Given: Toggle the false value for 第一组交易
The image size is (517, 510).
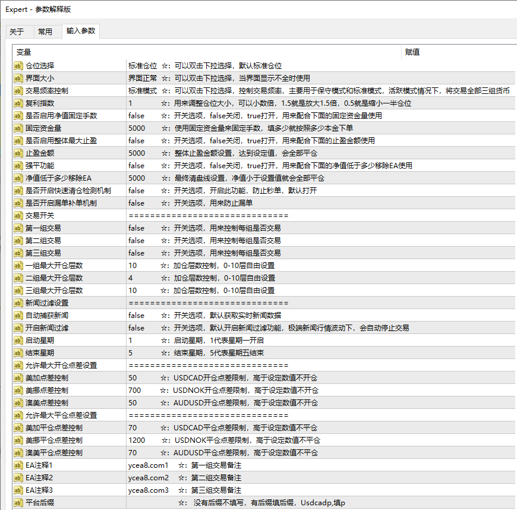Looking at the screenshot, I should pos(136,228).
